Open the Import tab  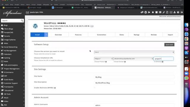pyautogui.click(x=170, y=35)
